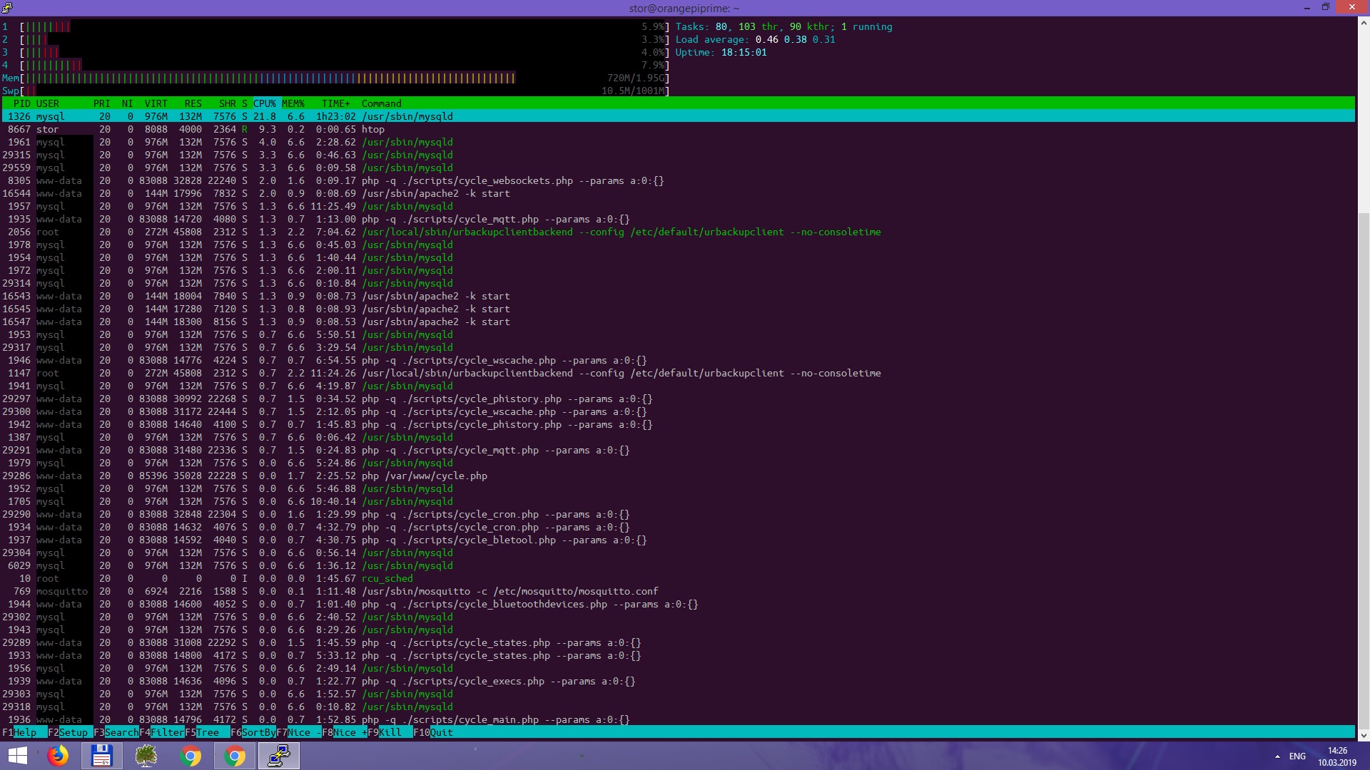The height and width of the screenshot is (770, 1370).
Task: Open the blue floppy disk taskbar app
Action: tap(101, 756)
